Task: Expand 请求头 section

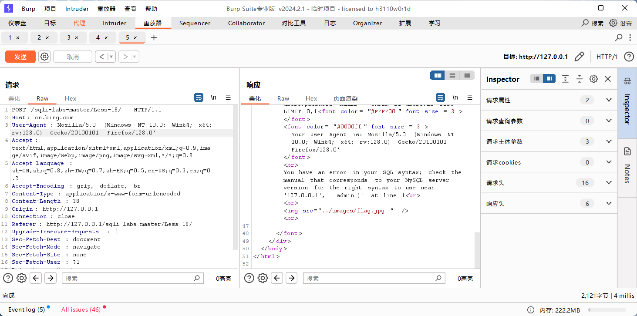Action: [x=609, y=183]
